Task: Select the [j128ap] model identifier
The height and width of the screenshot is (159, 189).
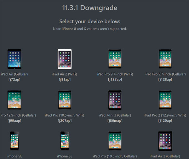Action: pyautogui.click(x=165, y=79)
